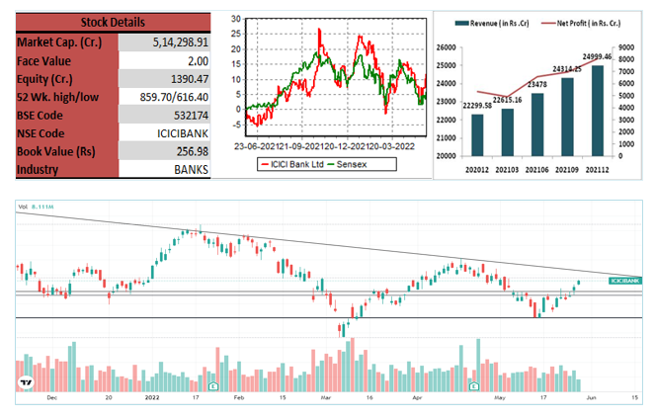
Task: Select the BSE Code 532174
Action: pos(192,116)
